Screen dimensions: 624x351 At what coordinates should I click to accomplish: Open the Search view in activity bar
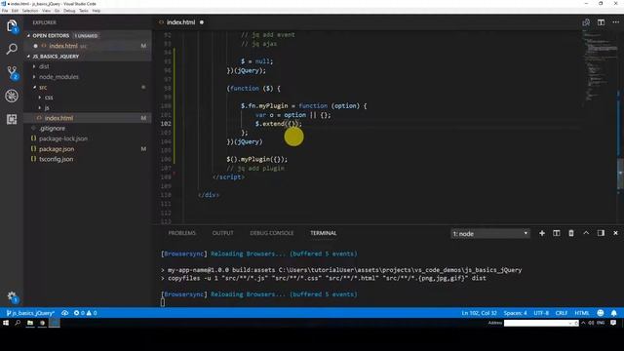(12, 49)
